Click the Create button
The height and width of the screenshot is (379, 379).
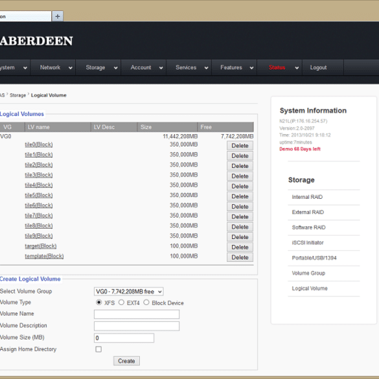point(126,361)
